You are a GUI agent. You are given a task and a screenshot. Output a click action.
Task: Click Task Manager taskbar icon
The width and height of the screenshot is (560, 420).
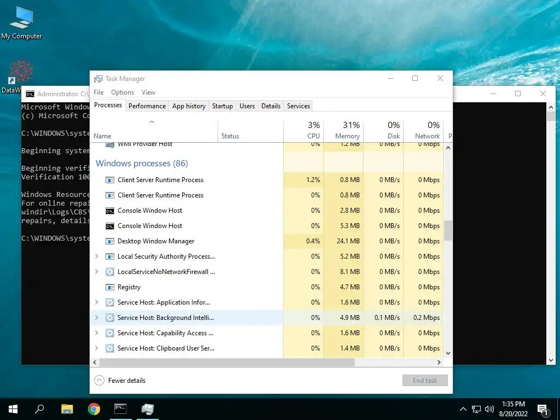point(147,409)
